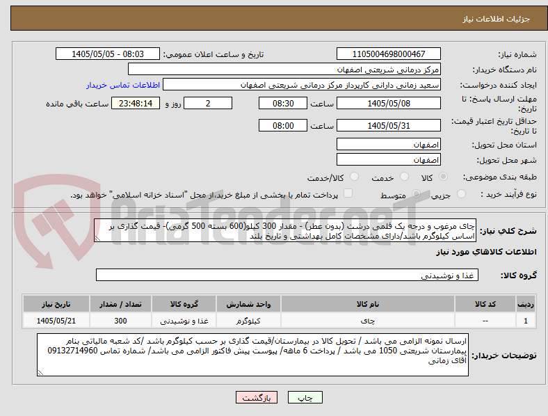Click the need date cell 1405/05/21
The image size is (548, 416).
pyautogui.click(x=56, y=321)
